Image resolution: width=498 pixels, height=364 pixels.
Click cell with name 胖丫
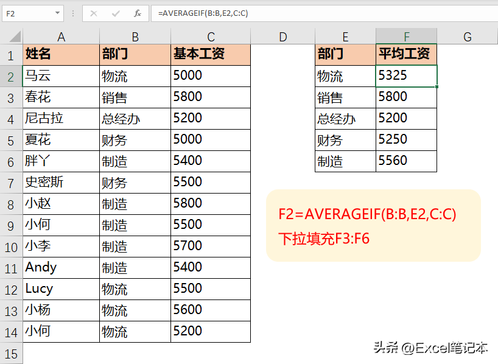coord(61,161)
